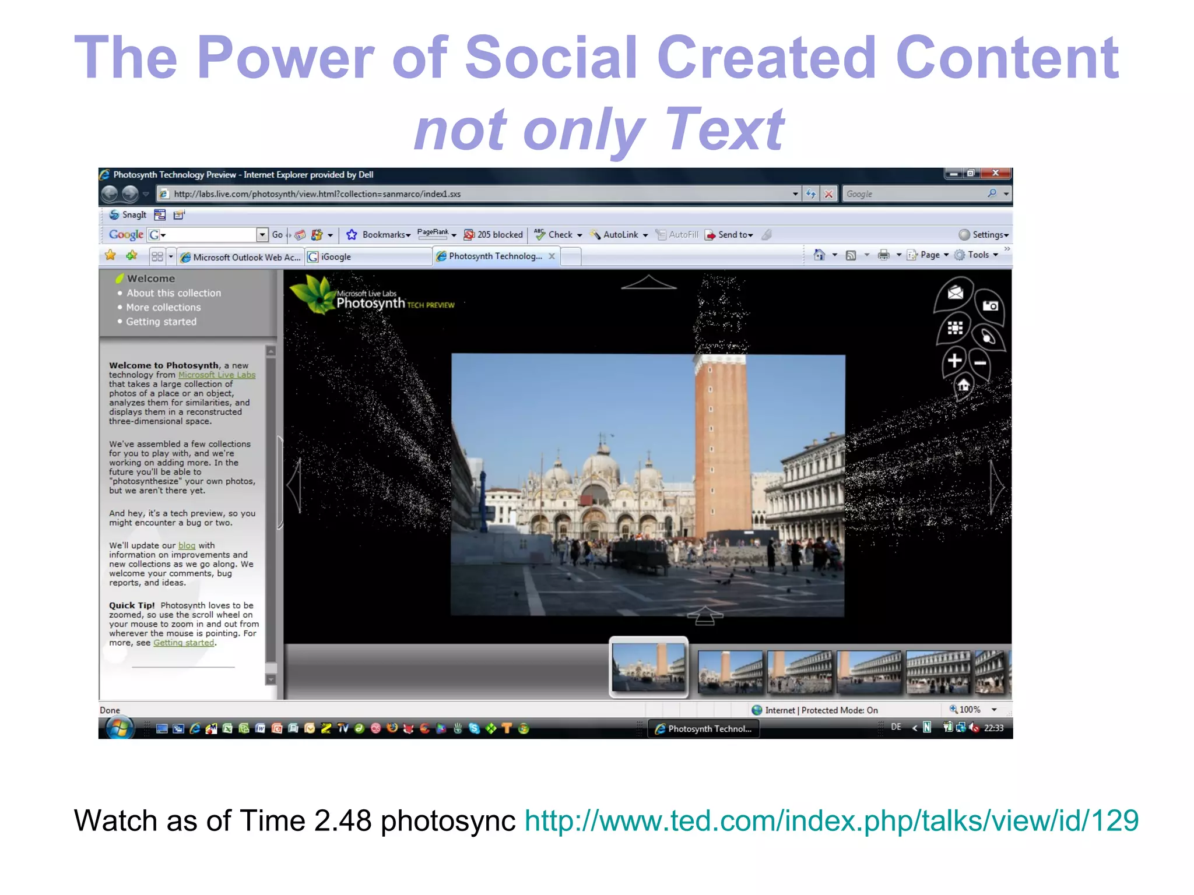Click the Check spelling button

pyautogui.click(x=553, y=235)
